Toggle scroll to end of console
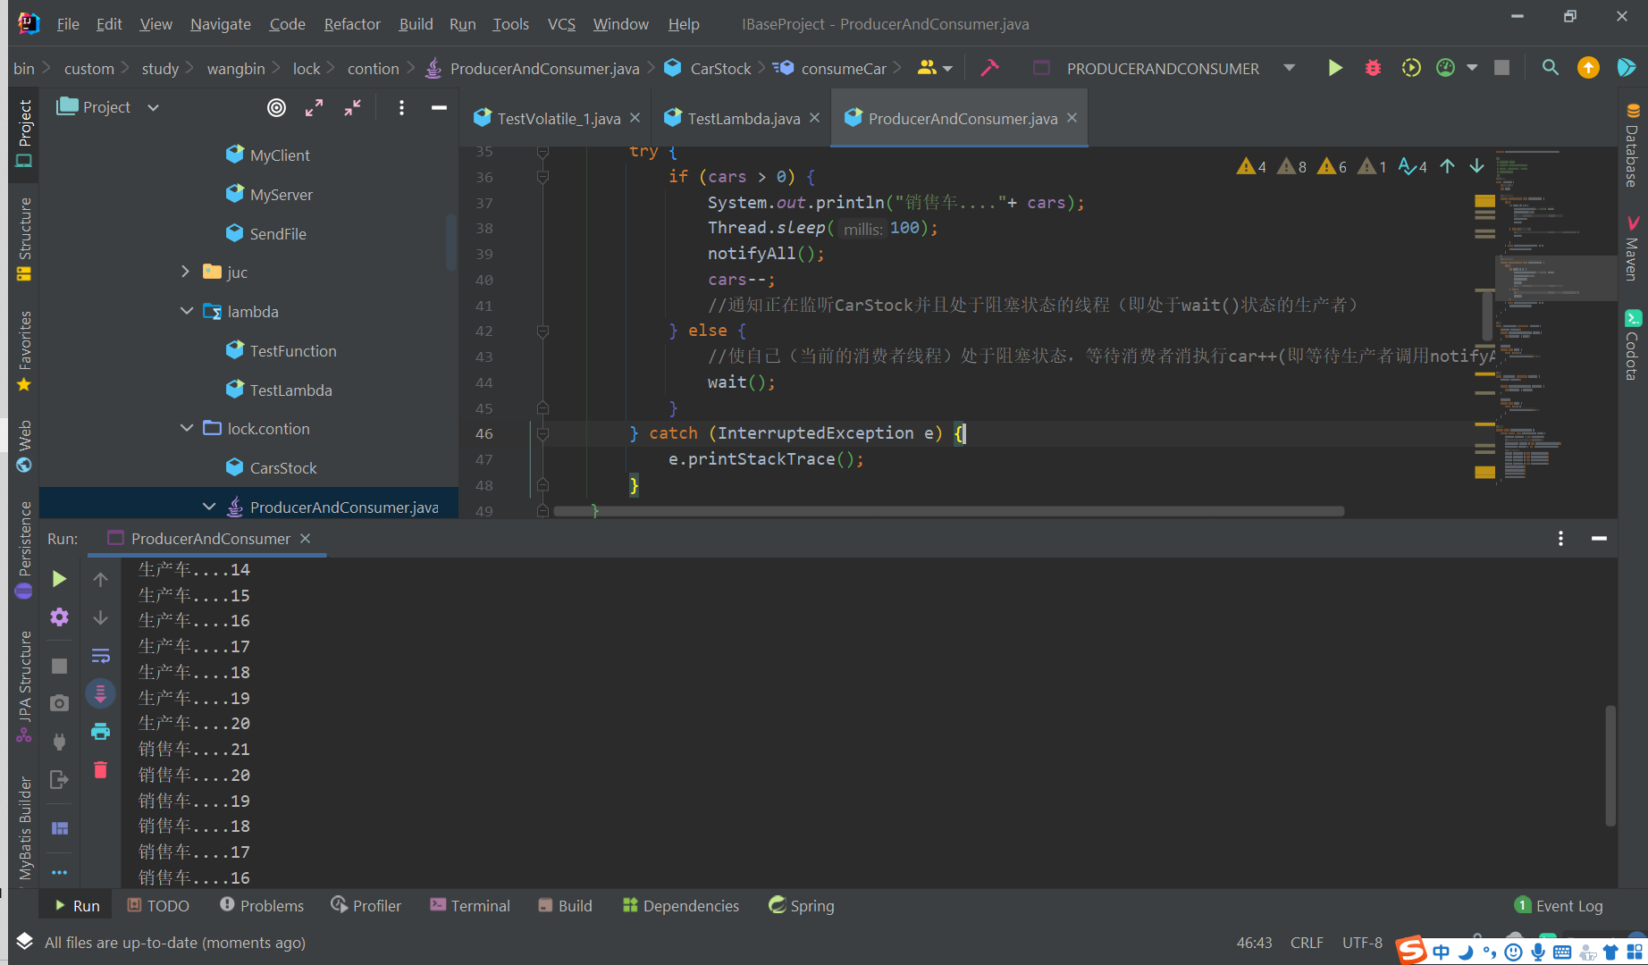The width and height of the screenshot is (1648, 965). [100, 693]
